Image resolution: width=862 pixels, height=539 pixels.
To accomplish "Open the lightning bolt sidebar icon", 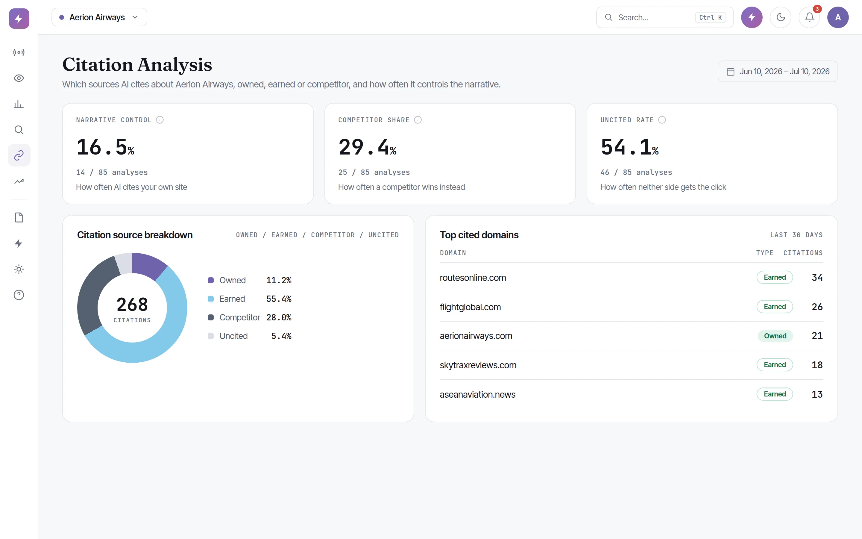I will 19,243.
